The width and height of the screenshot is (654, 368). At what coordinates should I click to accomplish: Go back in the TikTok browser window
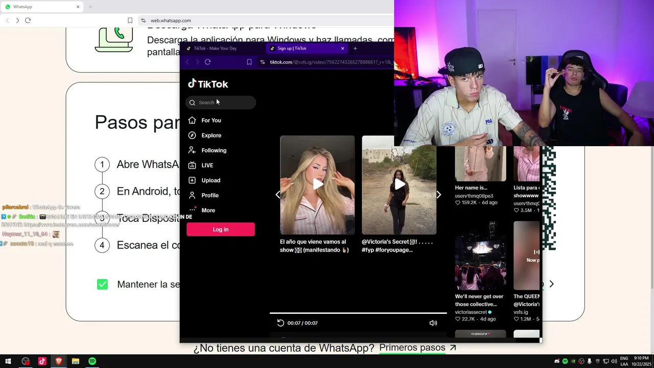coord(187,62)
